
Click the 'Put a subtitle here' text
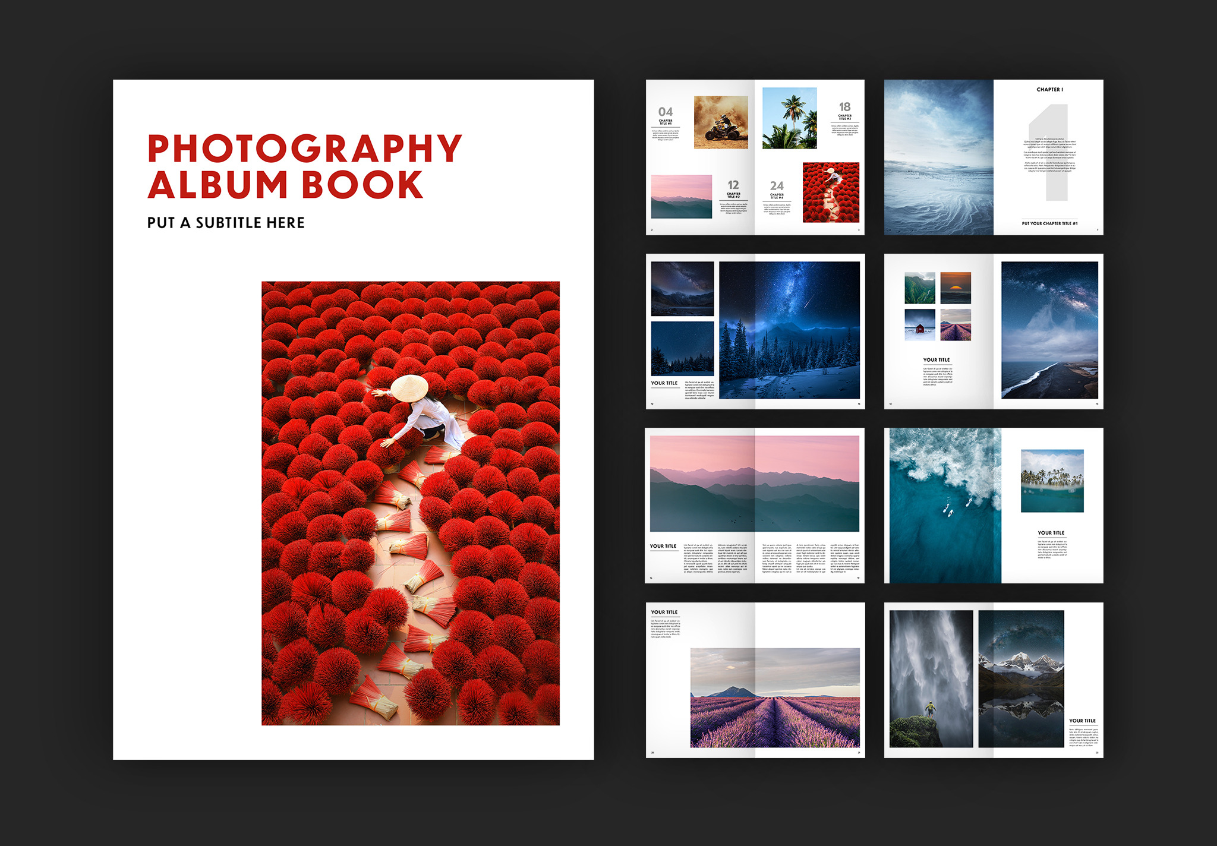[x=226, y=223]
